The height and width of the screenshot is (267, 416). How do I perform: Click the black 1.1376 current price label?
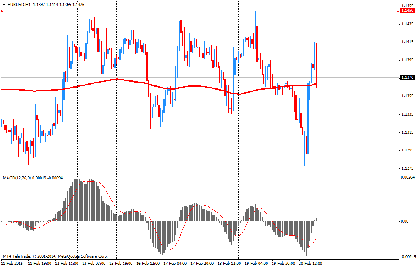point(407,77)
